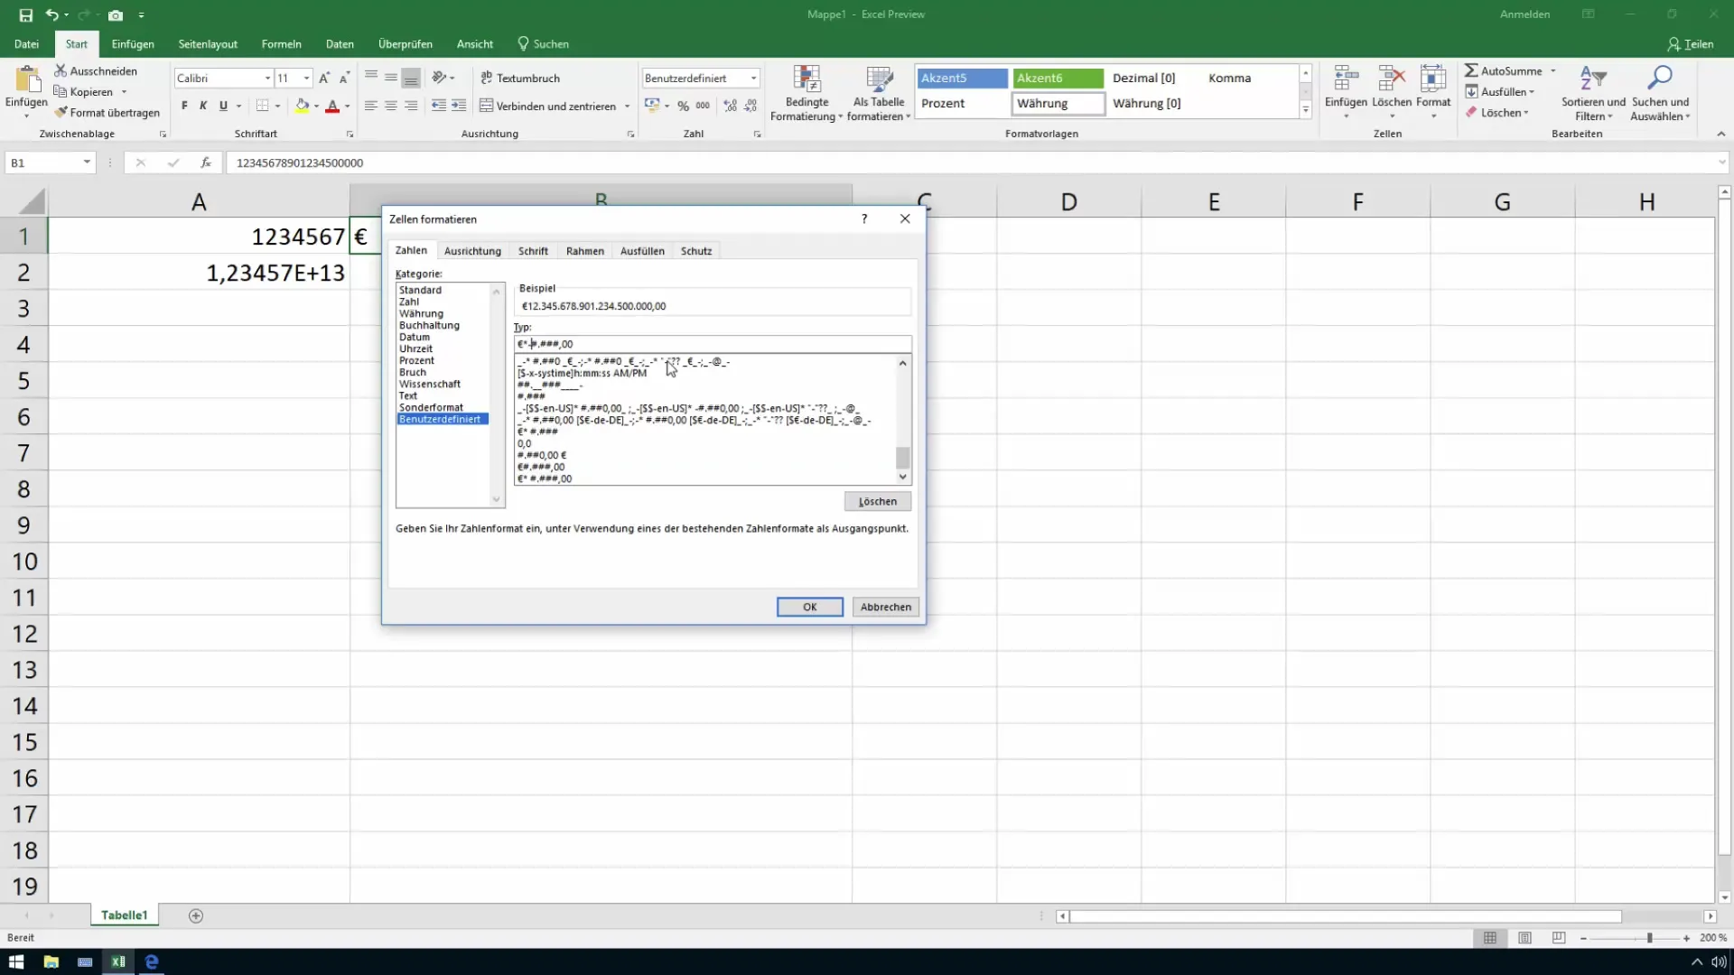Open the font name Calibri dropdown
The width and height of the screenshot is (1734, 975).
point(267,78)
